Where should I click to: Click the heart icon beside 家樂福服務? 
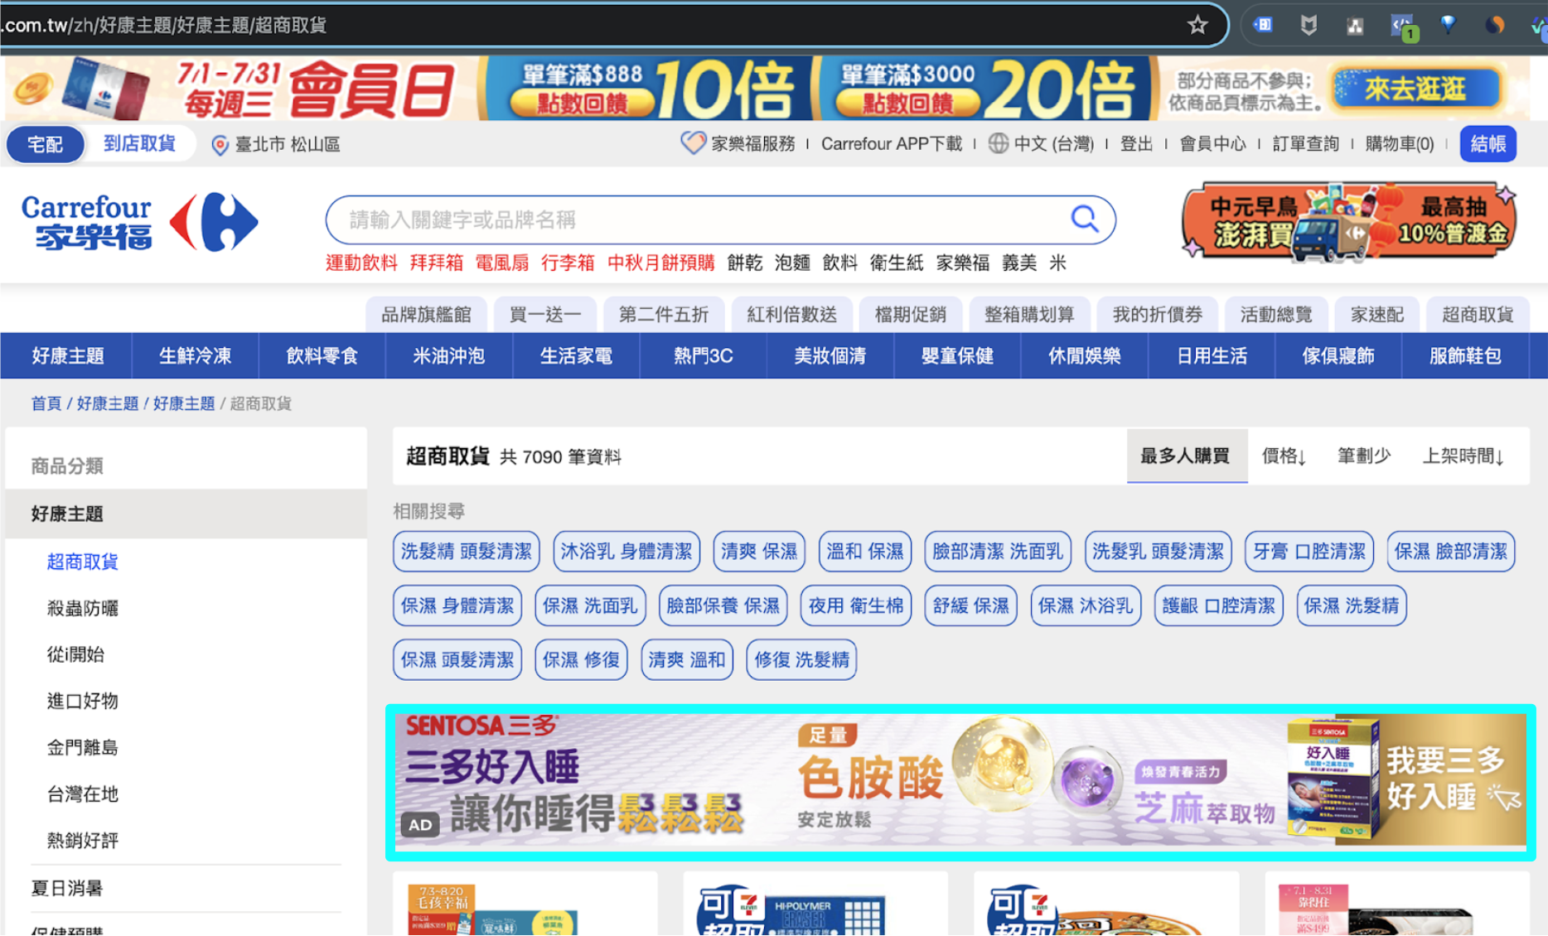tap(693, 143)
